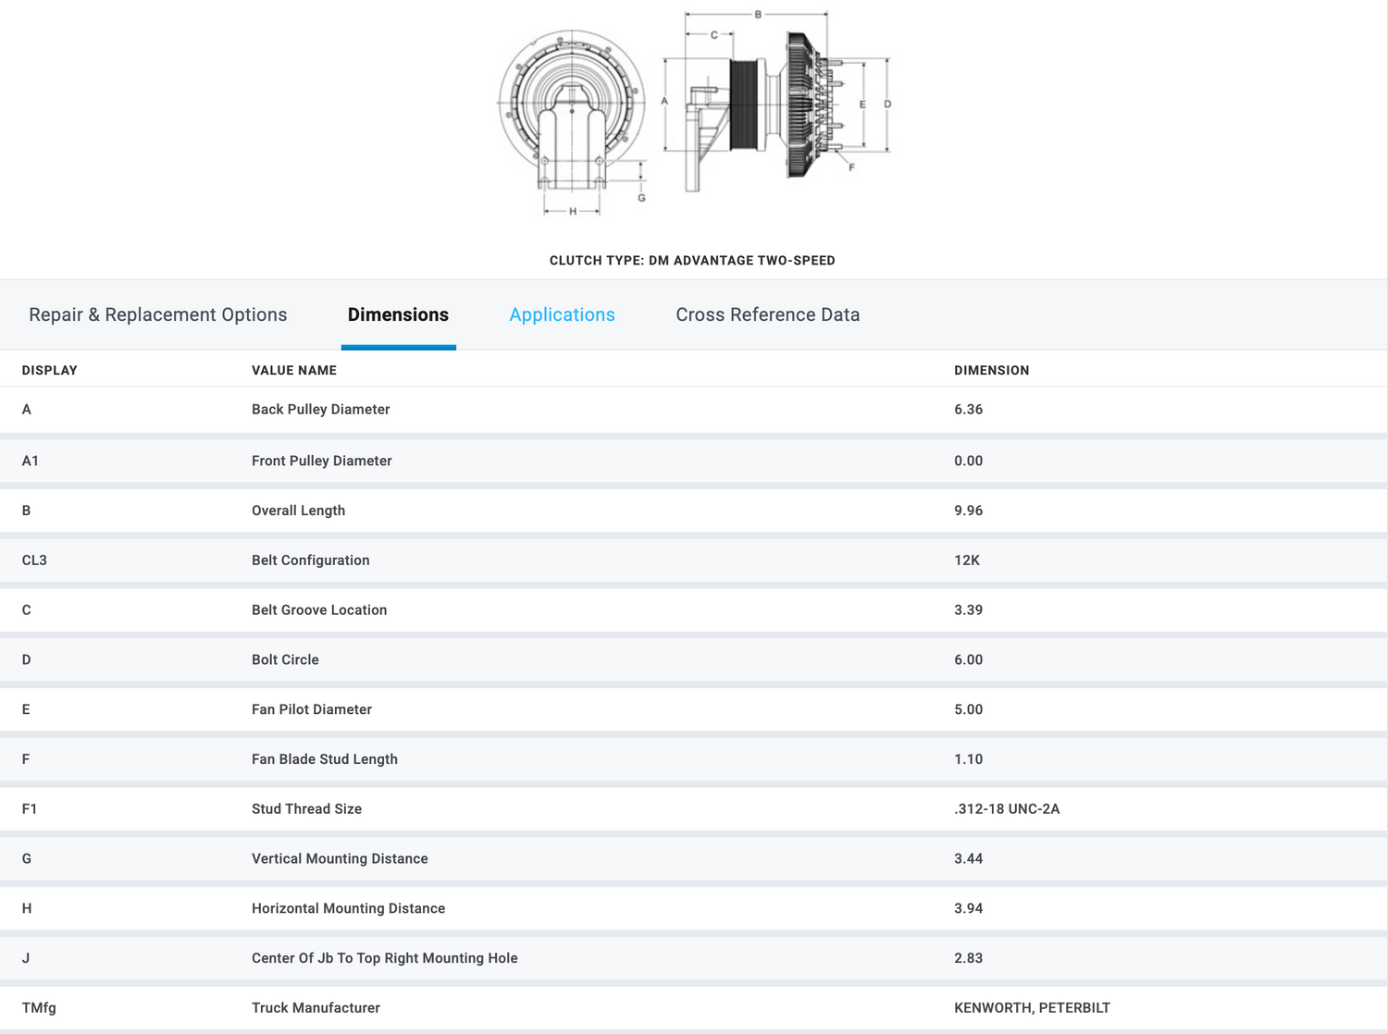Click the Overall Length value 9.96
This screenshot has height=1034, width=1388.
[968, 511]
